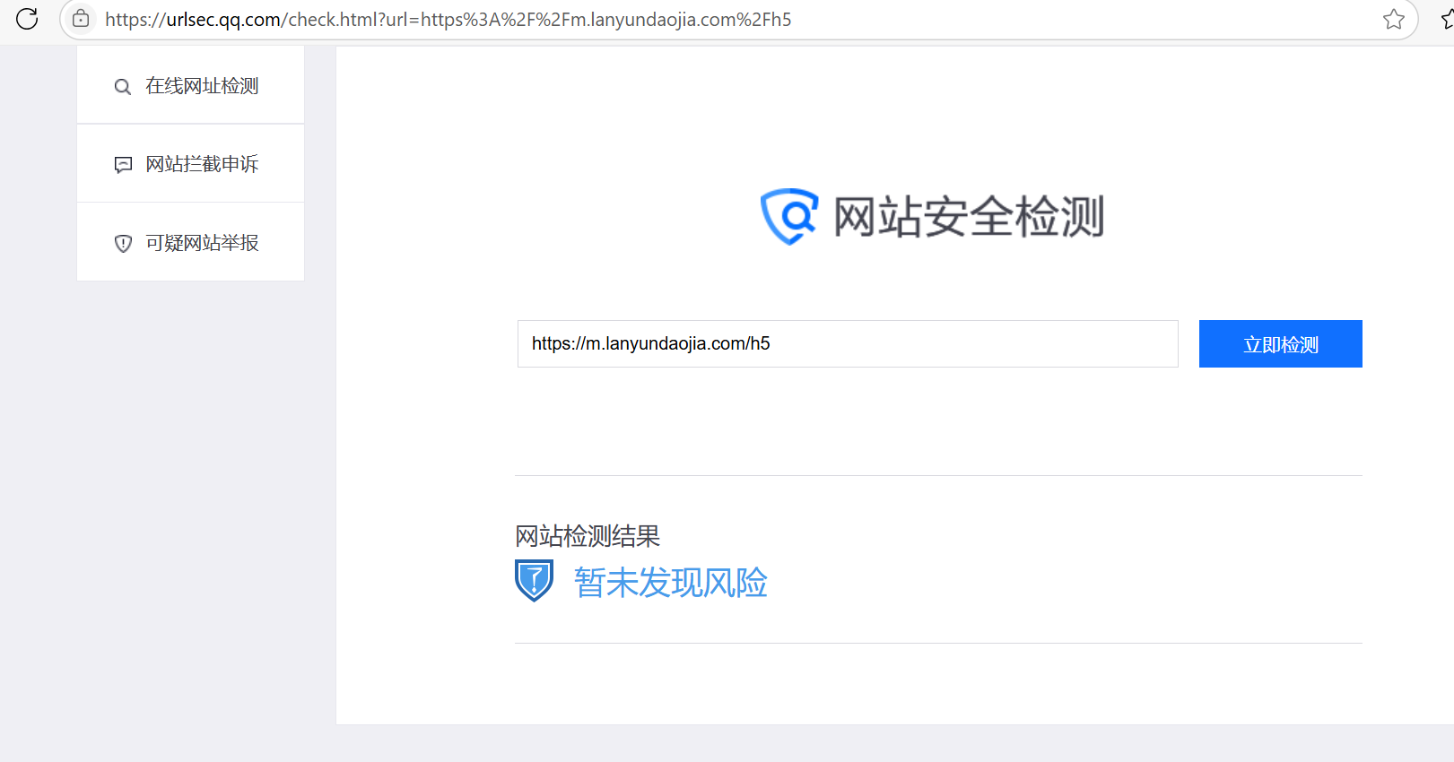
Task: Open the 在线网址检测 sidebar item
Action: point(190,85)
